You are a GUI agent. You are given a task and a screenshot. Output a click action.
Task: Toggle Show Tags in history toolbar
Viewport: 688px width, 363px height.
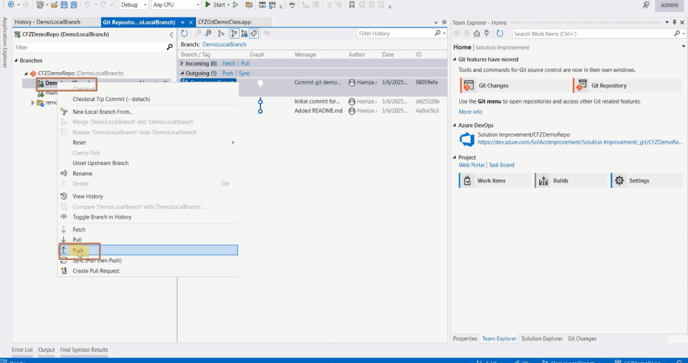tap(254, 34)
